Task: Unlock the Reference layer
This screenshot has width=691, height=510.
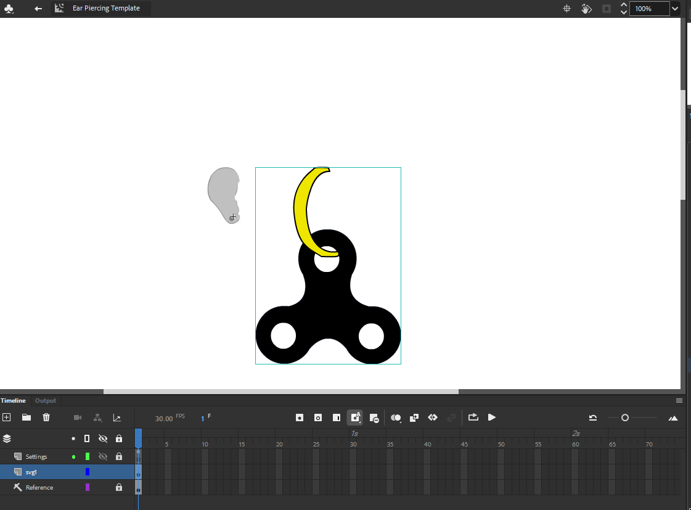Action: (x=119, y=488)
